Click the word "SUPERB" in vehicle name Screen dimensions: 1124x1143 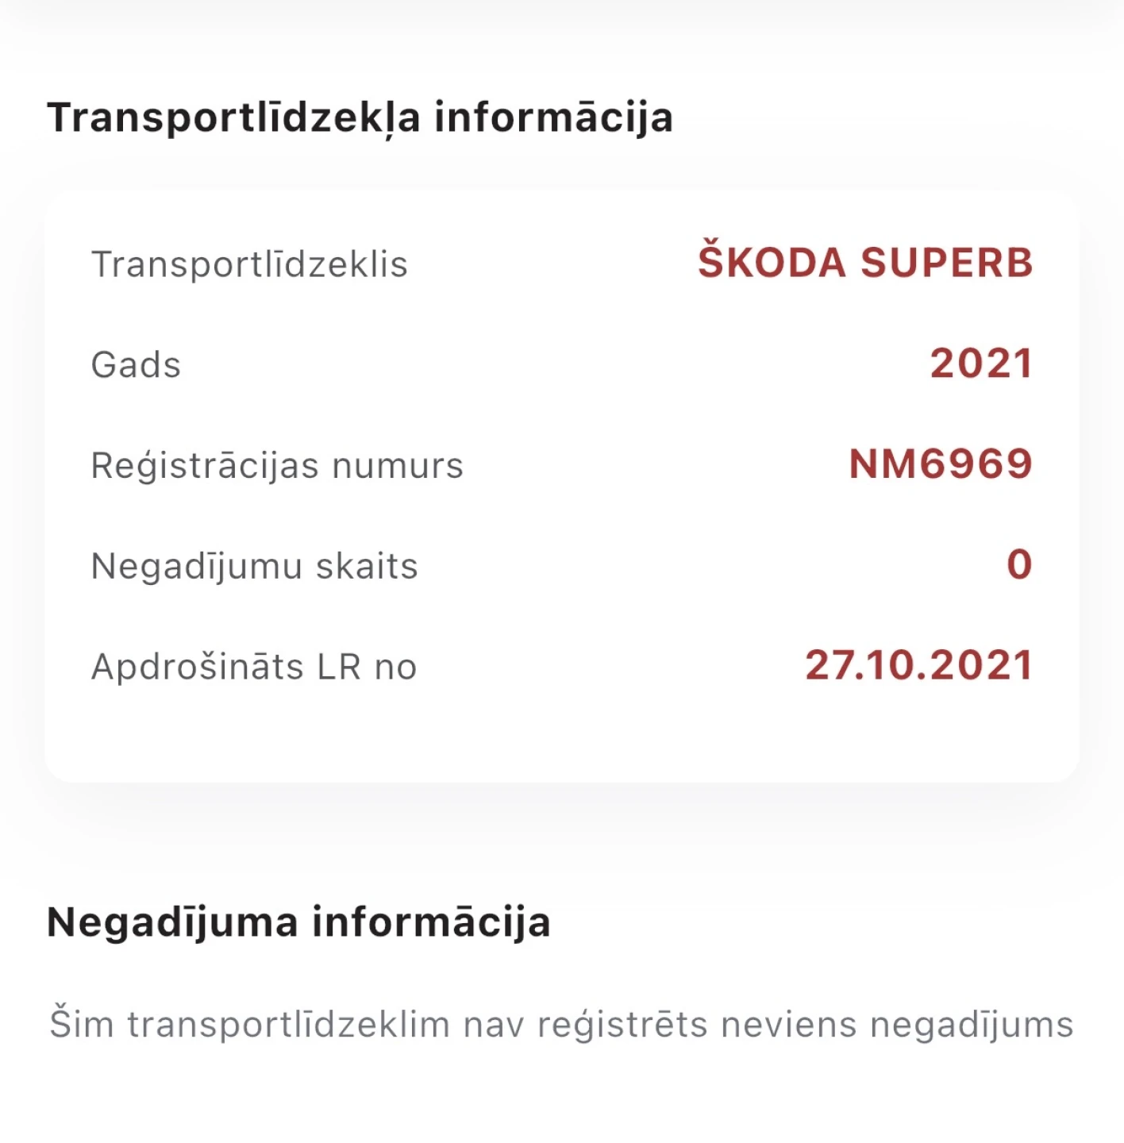(x=947, y=263)
